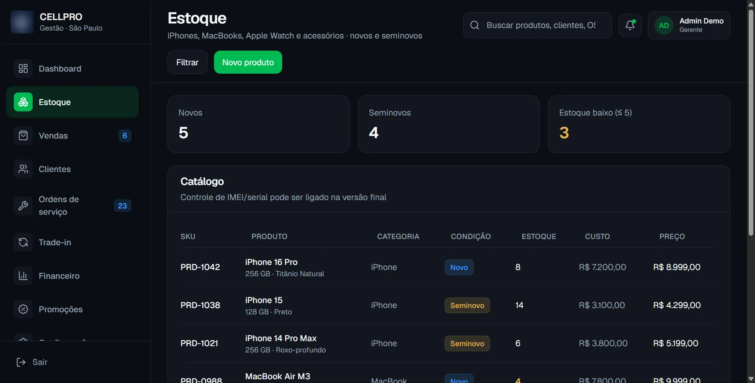Open notifications via the bell icon
The height and width of the screenshot is (383, 755).
(630, 25)
